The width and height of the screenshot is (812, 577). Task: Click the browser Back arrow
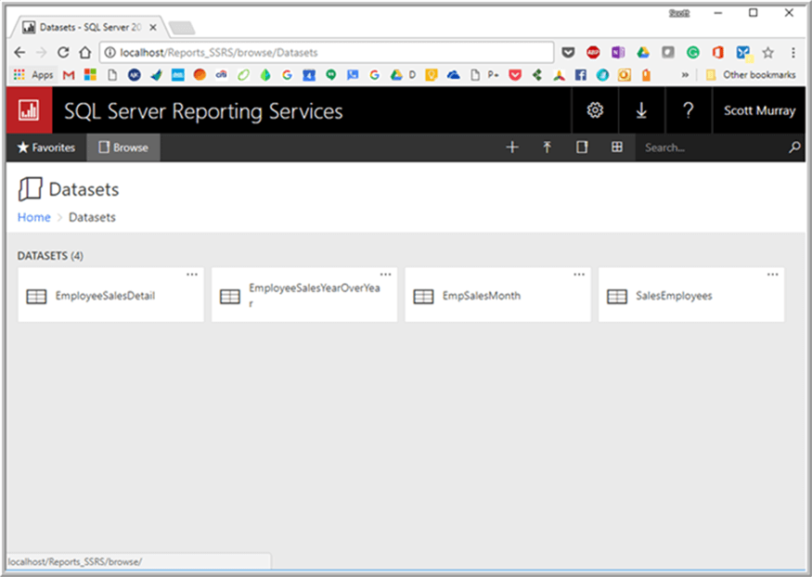point(19,52)
